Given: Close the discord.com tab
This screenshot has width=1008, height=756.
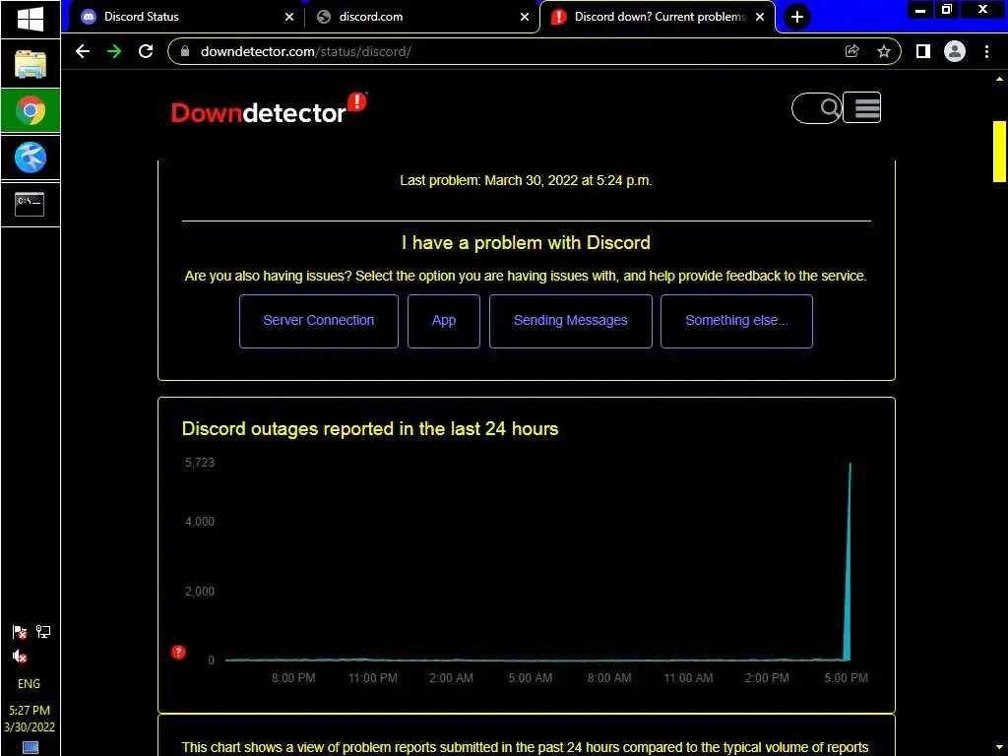Looking at the screenshot, I should tap(525, 17).
